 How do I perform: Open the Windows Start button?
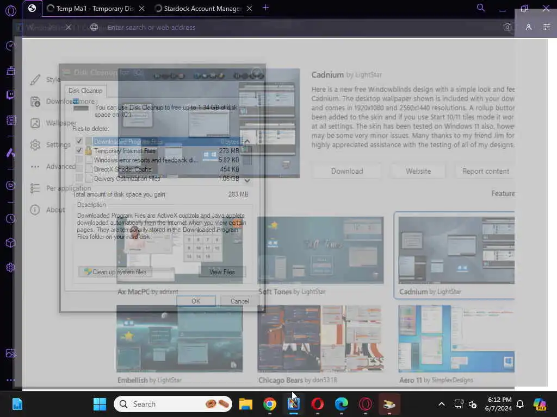point(100,404)
